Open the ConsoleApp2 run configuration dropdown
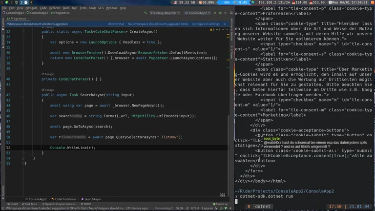The image size is (375, 211). click(198, 13)
